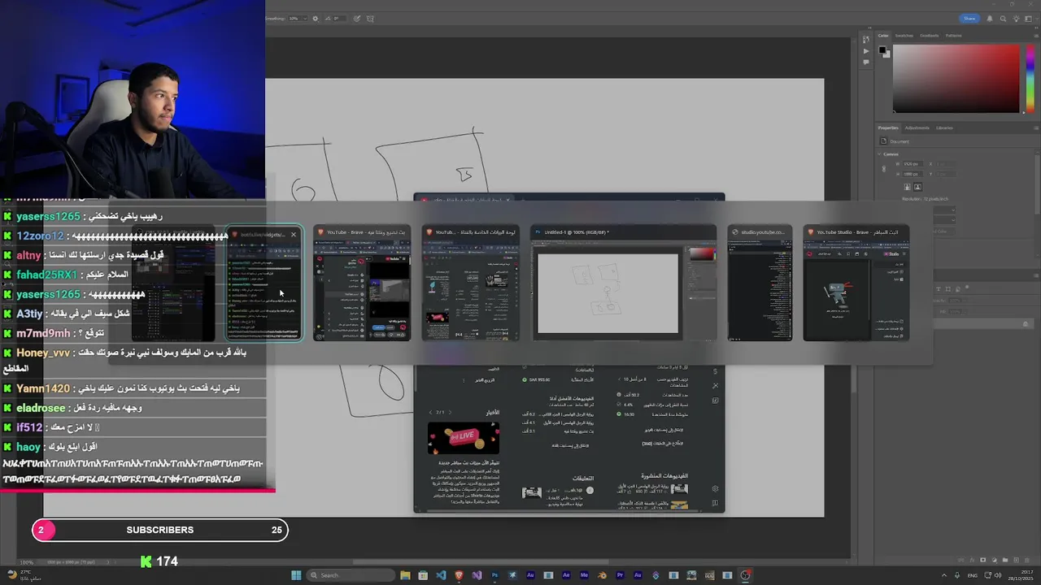
Task: Click the canvas height H field
Action: 913,174
